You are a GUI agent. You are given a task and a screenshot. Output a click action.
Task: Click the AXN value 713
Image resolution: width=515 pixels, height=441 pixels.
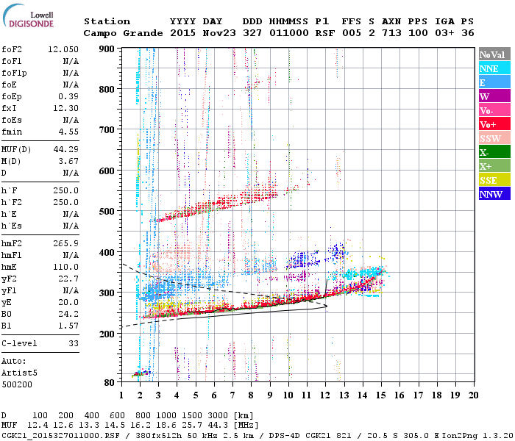click(391, 33)
